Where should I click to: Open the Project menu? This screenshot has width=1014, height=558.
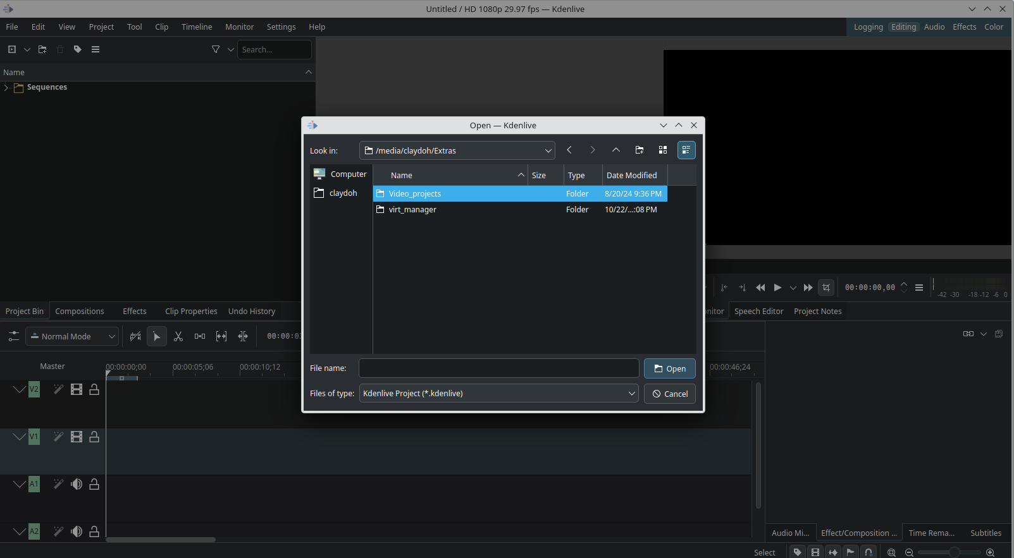[101, 27]
